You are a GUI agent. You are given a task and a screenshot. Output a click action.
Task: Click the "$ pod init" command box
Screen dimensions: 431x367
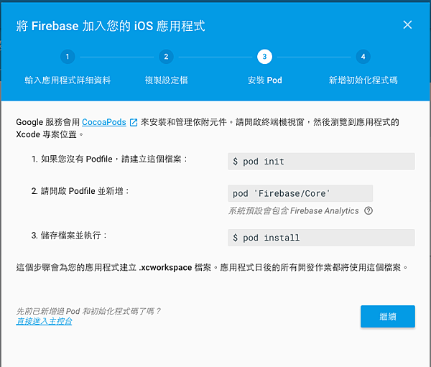click(x=320, y=162)
